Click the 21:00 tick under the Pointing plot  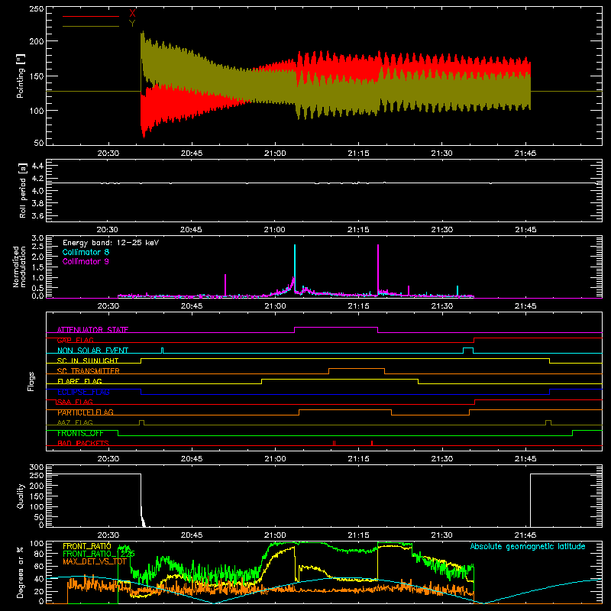click(275, 154)
